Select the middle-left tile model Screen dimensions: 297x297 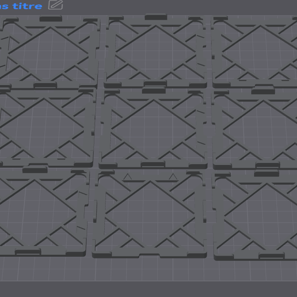pyautogui.click(x=46, y=127)
